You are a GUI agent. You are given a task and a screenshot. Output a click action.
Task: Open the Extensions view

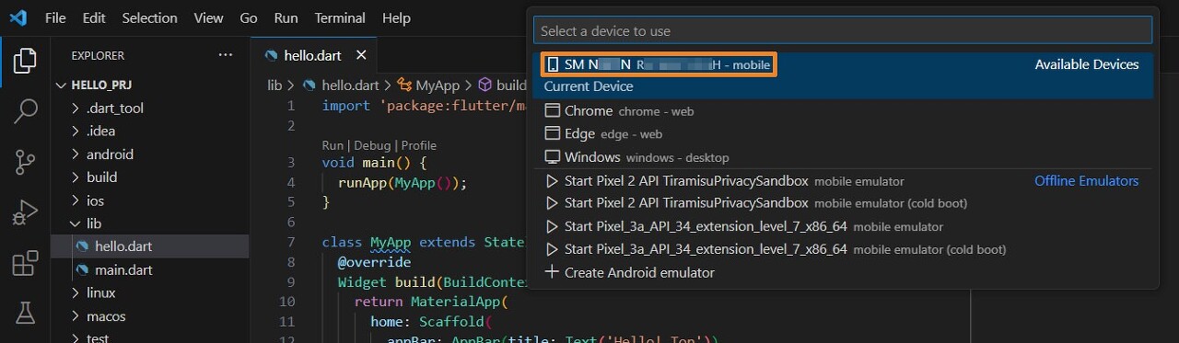click(25, 264)
